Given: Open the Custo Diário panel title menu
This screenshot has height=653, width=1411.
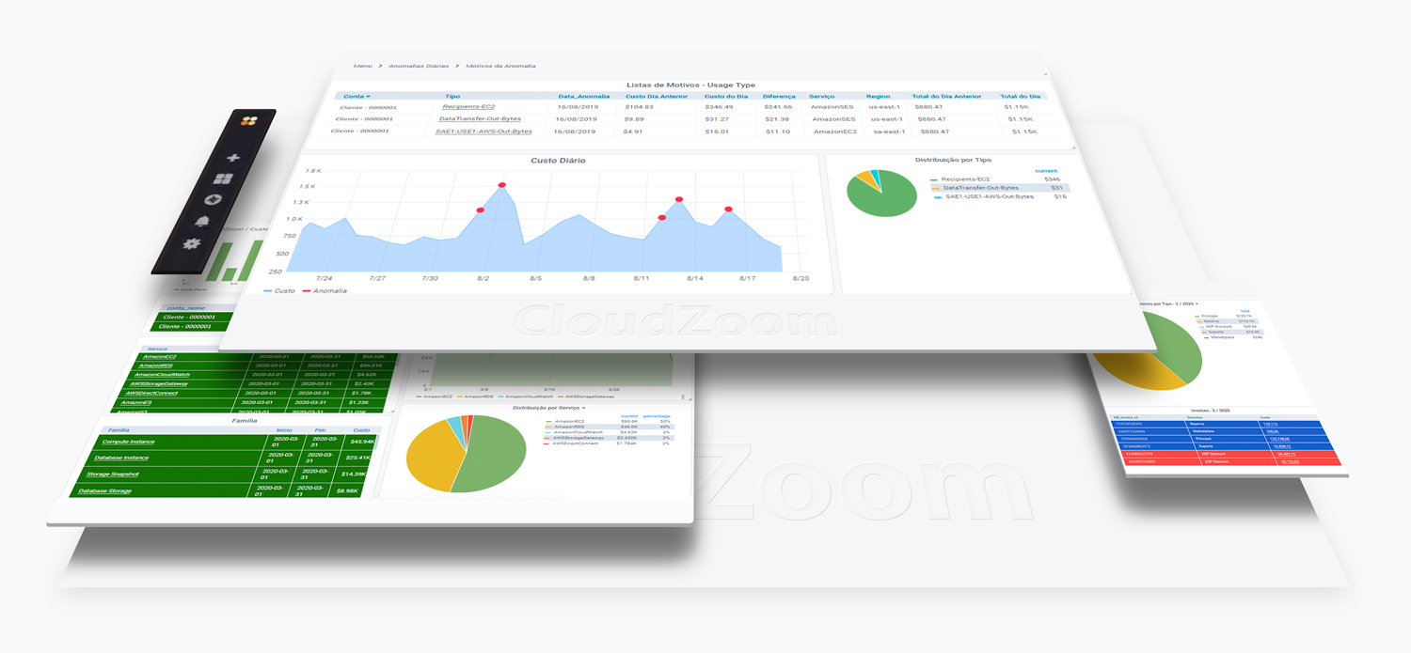Looking at the screenshot, I should [558, 161].
